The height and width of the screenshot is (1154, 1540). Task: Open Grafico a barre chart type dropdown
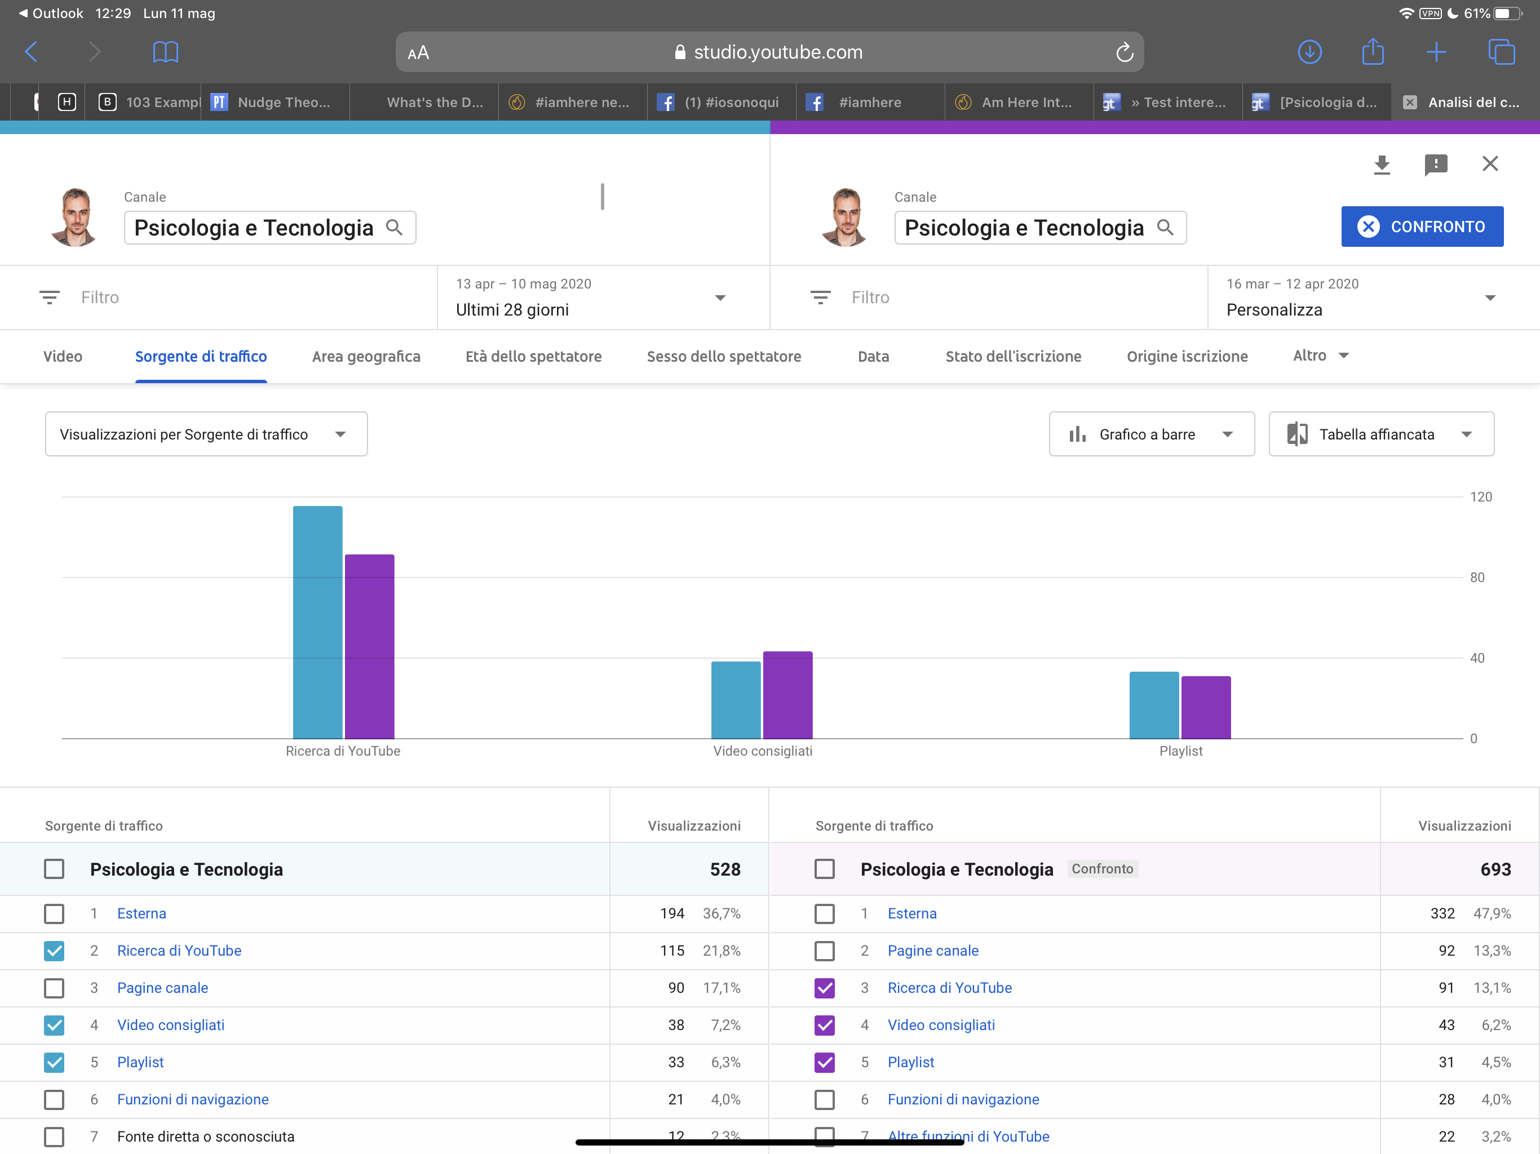click(1152, 434)
